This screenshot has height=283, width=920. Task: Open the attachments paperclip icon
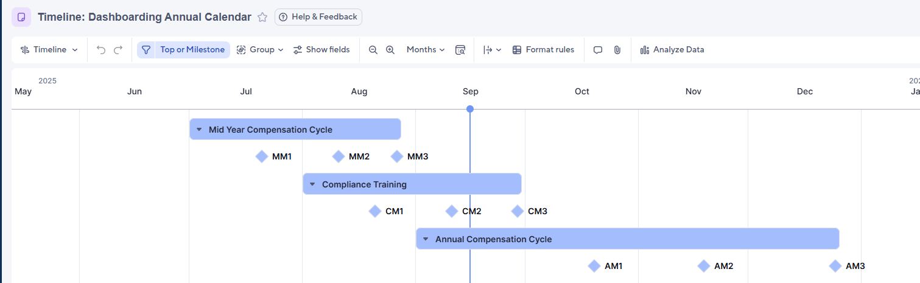point(617,50)
